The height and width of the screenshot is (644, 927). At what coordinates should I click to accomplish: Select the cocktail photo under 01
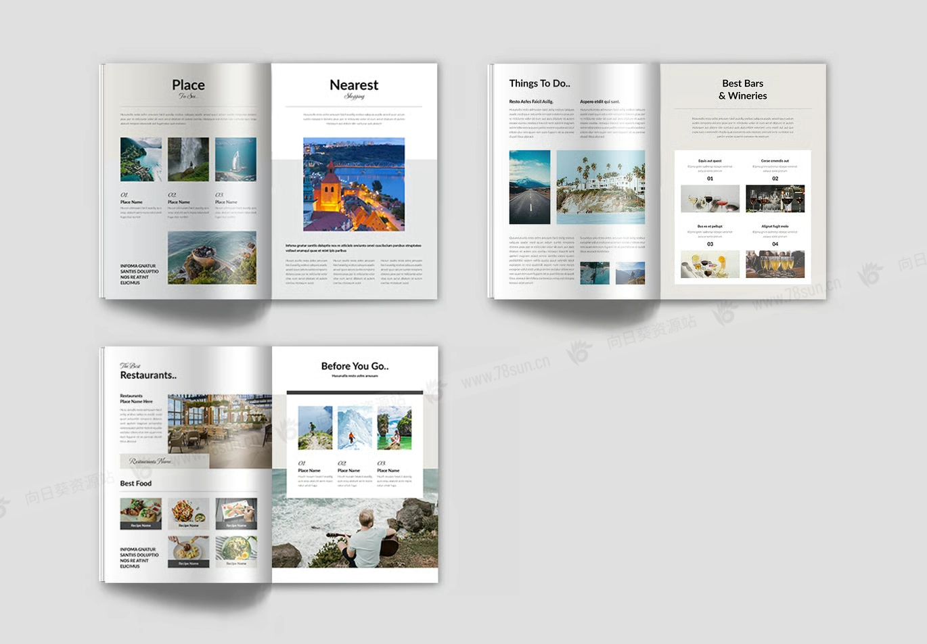(x=710, y=199)
